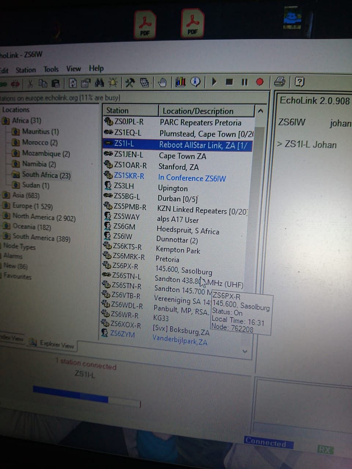
Task: Click the Disconnect toolbar icon
Action: [x=15, y=84]
